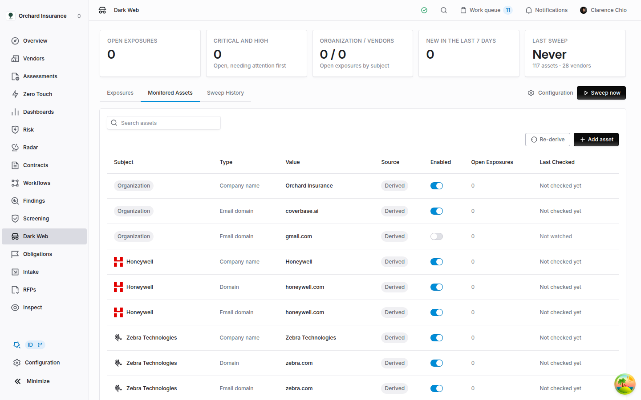Image resolution: width=641 pixels, height=400 pixels.
Task: Expand the Orchard Insurance organization switcher
Action: (x=45, y=16)
